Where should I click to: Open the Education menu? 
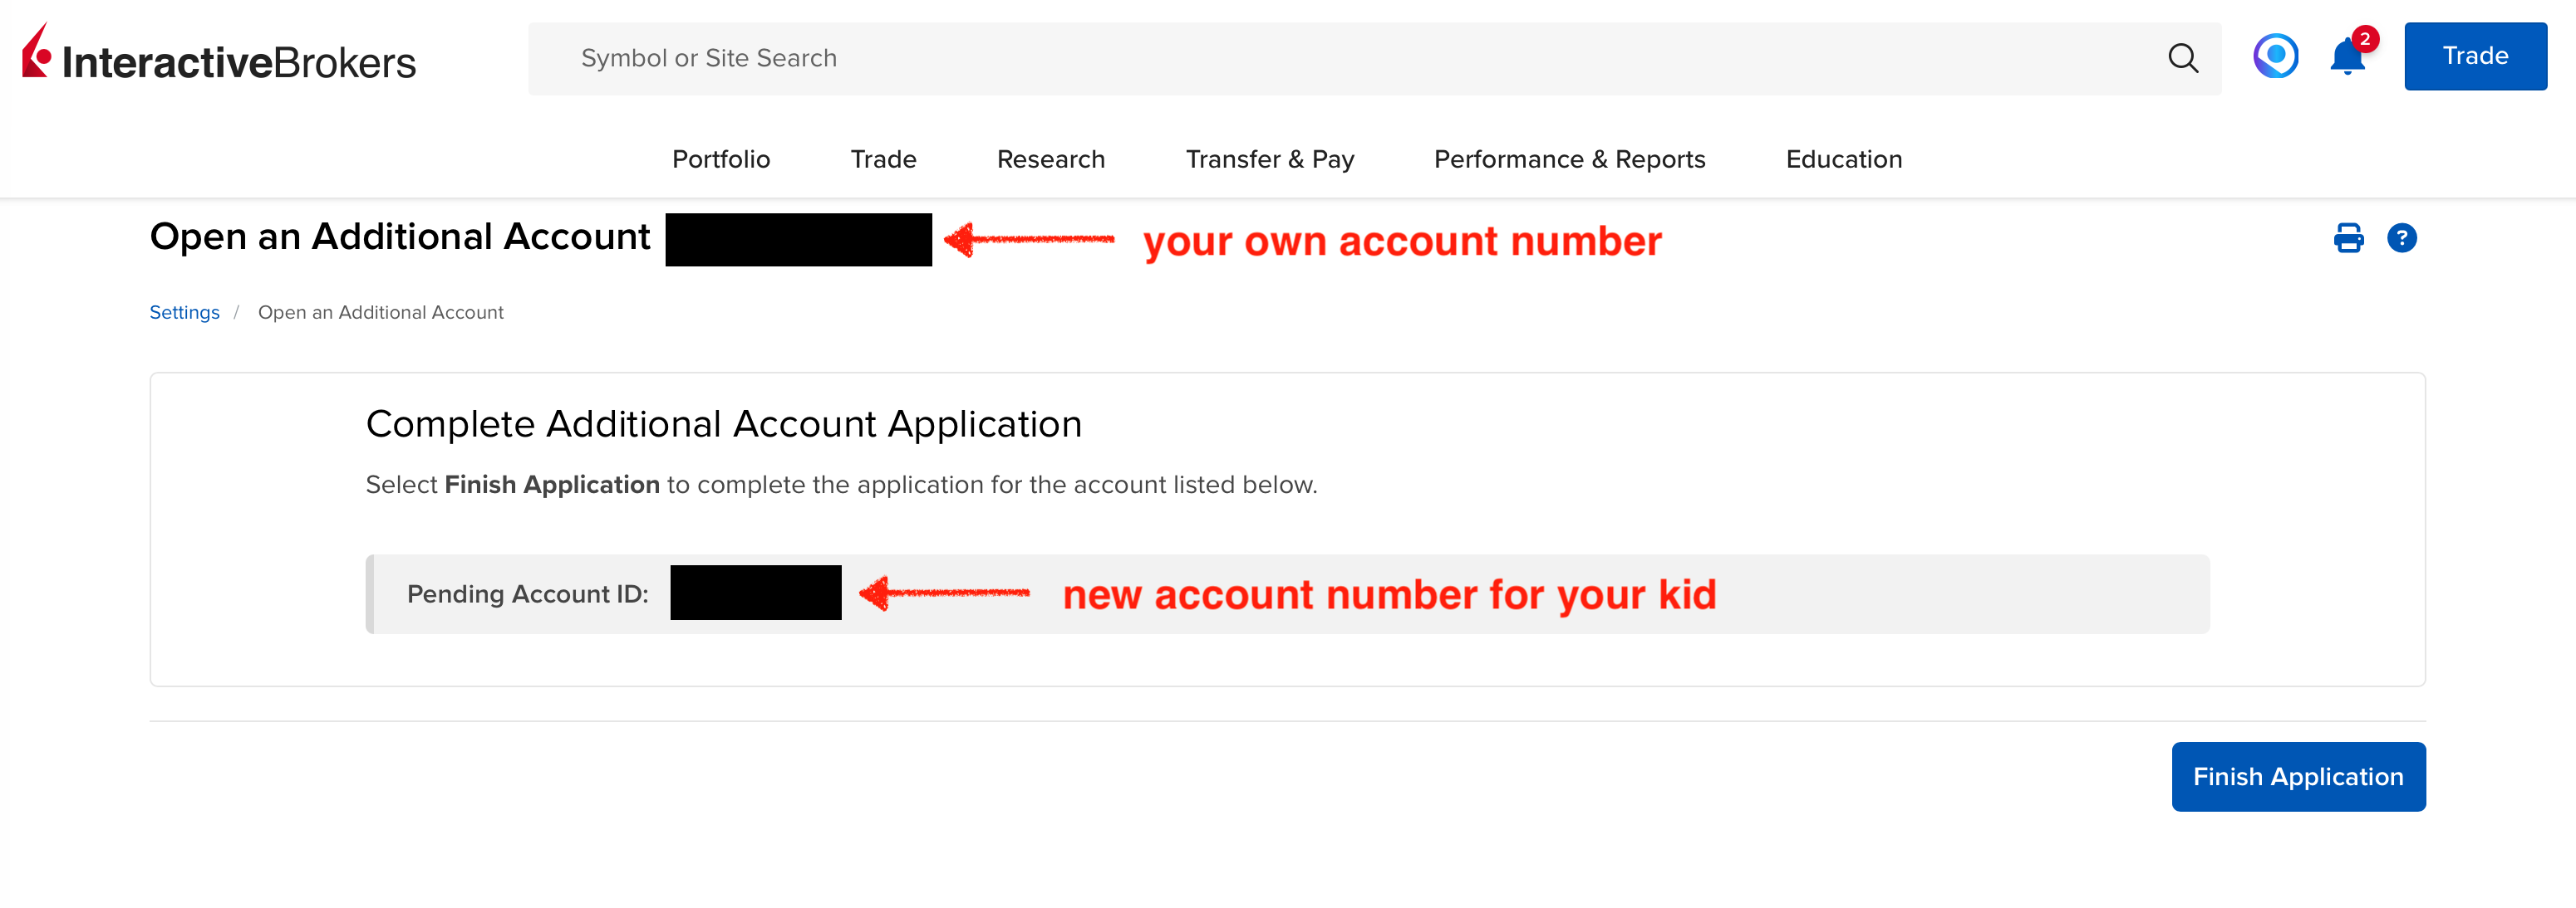1843,160
